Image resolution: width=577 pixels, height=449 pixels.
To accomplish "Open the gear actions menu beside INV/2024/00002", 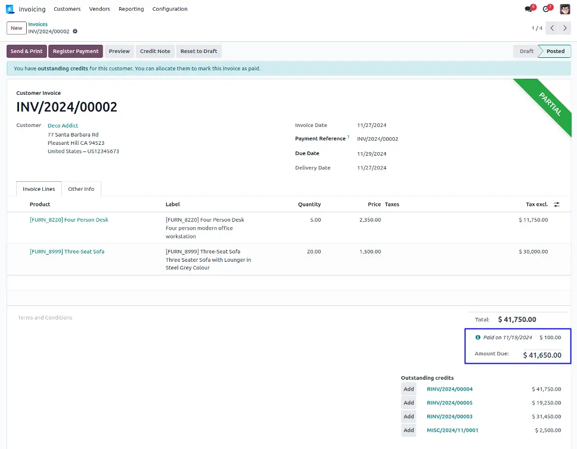I will pyautogui.click(x=75, y=32).
